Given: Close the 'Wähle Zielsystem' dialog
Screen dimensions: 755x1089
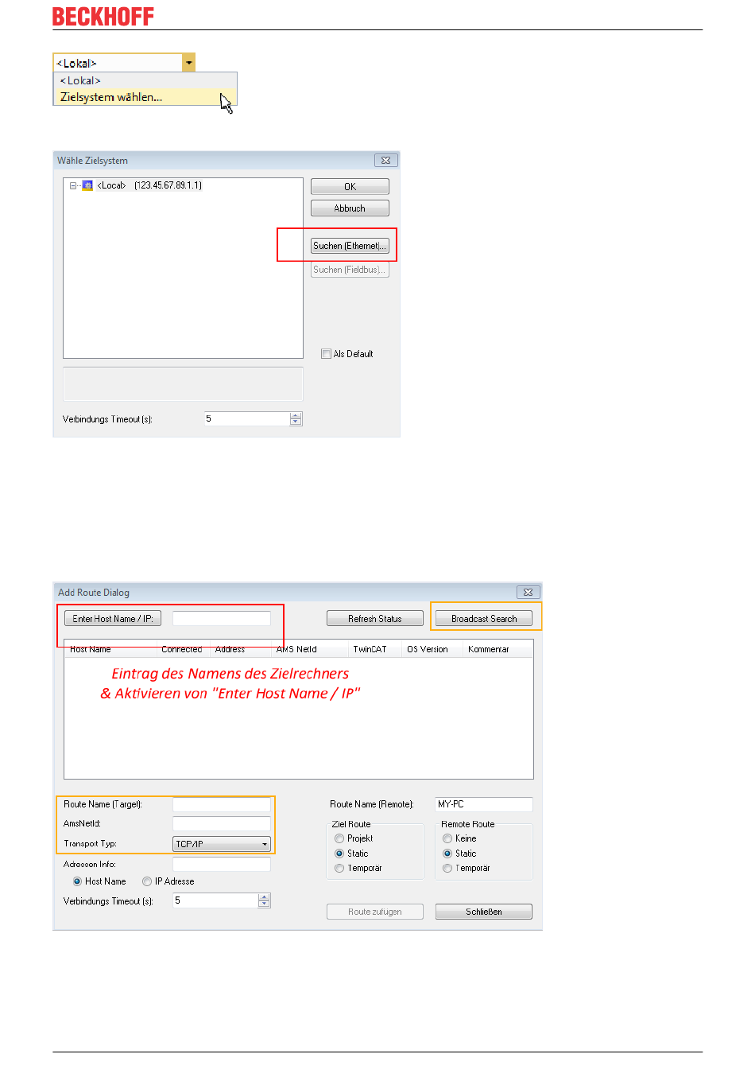Looking at the screenshot, I should point(385,160).
